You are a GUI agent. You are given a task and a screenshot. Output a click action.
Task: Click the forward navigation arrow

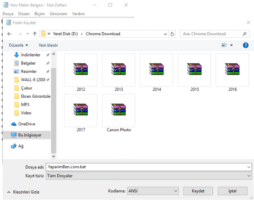coord(19,34)
